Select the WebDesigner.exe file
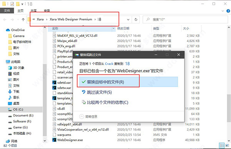 [x=70, y=140]
